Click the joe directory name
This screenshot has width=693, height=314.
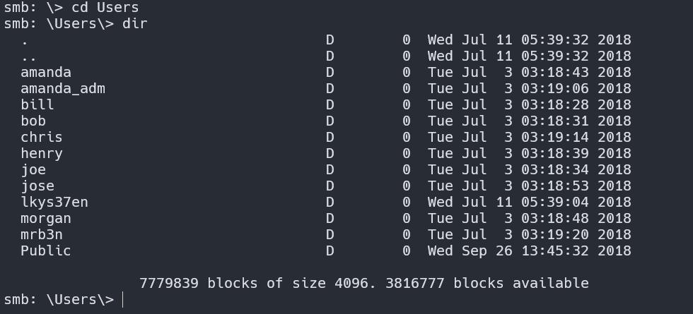33,169
